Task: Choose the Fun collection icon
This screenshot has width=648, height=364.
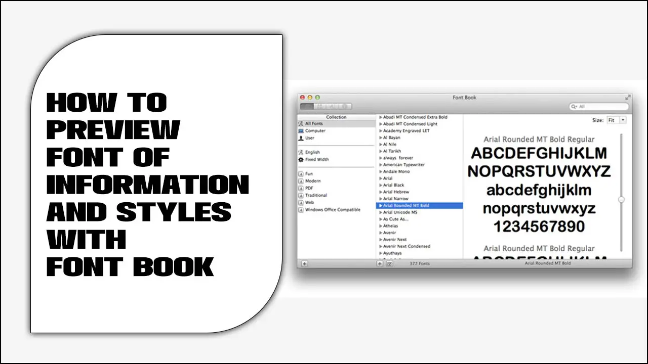Action: pos(301,174)
